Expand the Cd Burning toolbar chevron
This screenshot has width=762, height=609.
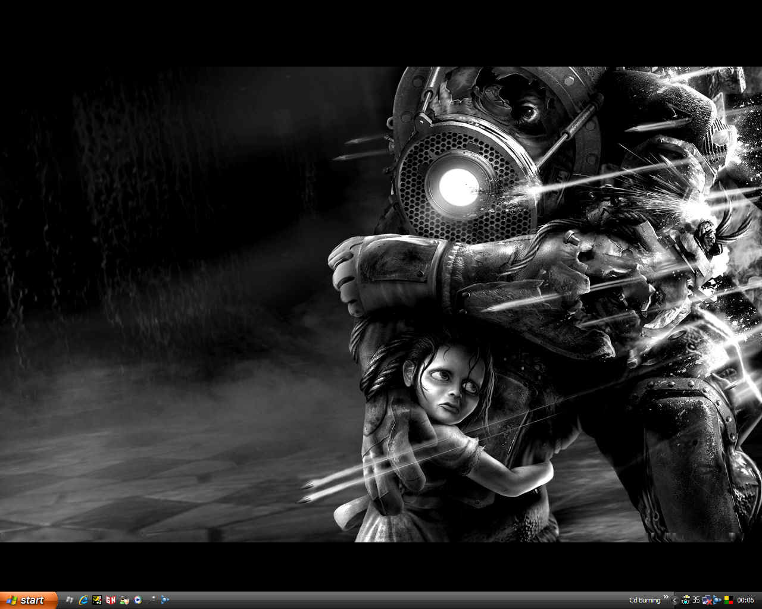[x=666, y=597]
